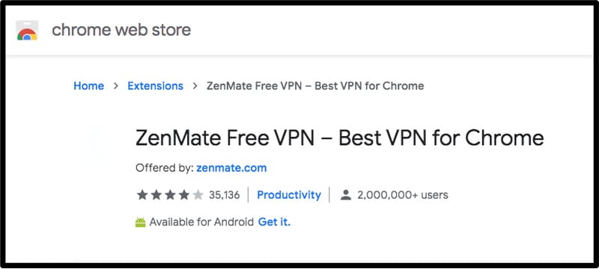Click the Chrome Web Store rainbow logo
Image resolution: width=599 pixels, height=269 pixels.
click(x=27, y=31)
